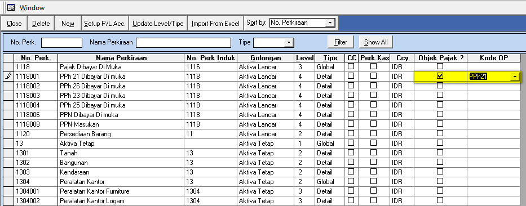Viewport: 526px width, 206px height.
Task: Select the row selector with pencil icon
Action: point(8,77)
